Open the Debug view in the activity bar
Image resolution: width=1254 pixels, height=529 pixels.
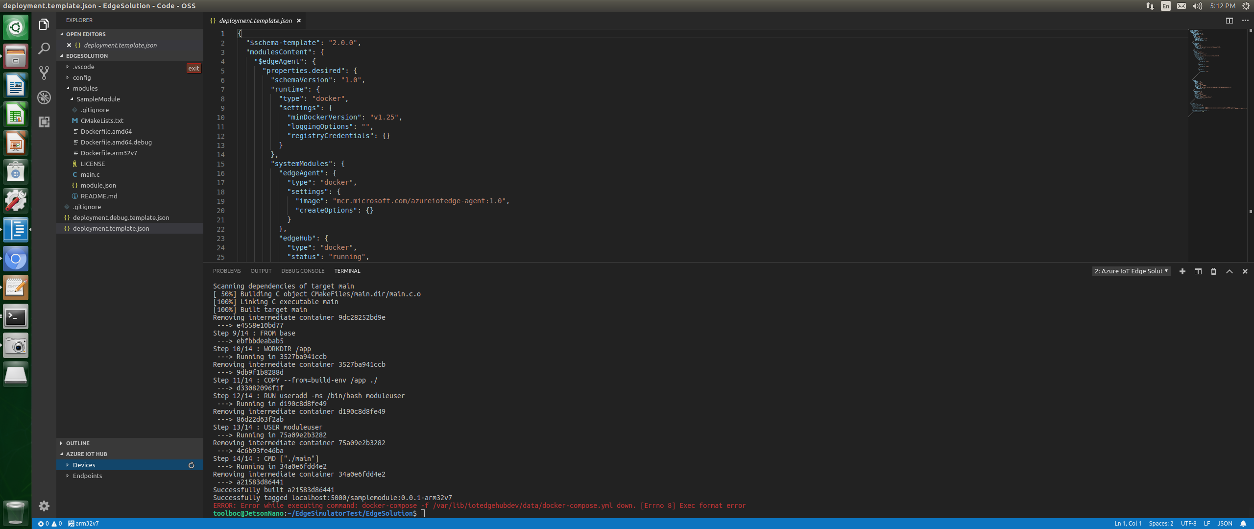coord(44,97)
